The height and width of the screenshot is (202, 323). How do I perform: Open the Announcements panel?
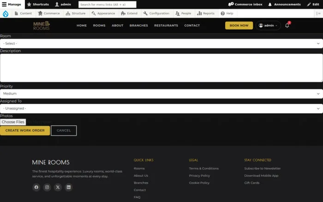[x=285, y=4]
